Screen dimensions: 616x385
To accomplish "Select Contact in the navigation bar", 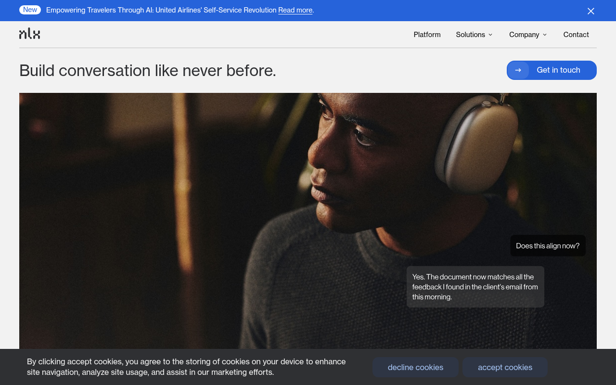I will (576, 34).
